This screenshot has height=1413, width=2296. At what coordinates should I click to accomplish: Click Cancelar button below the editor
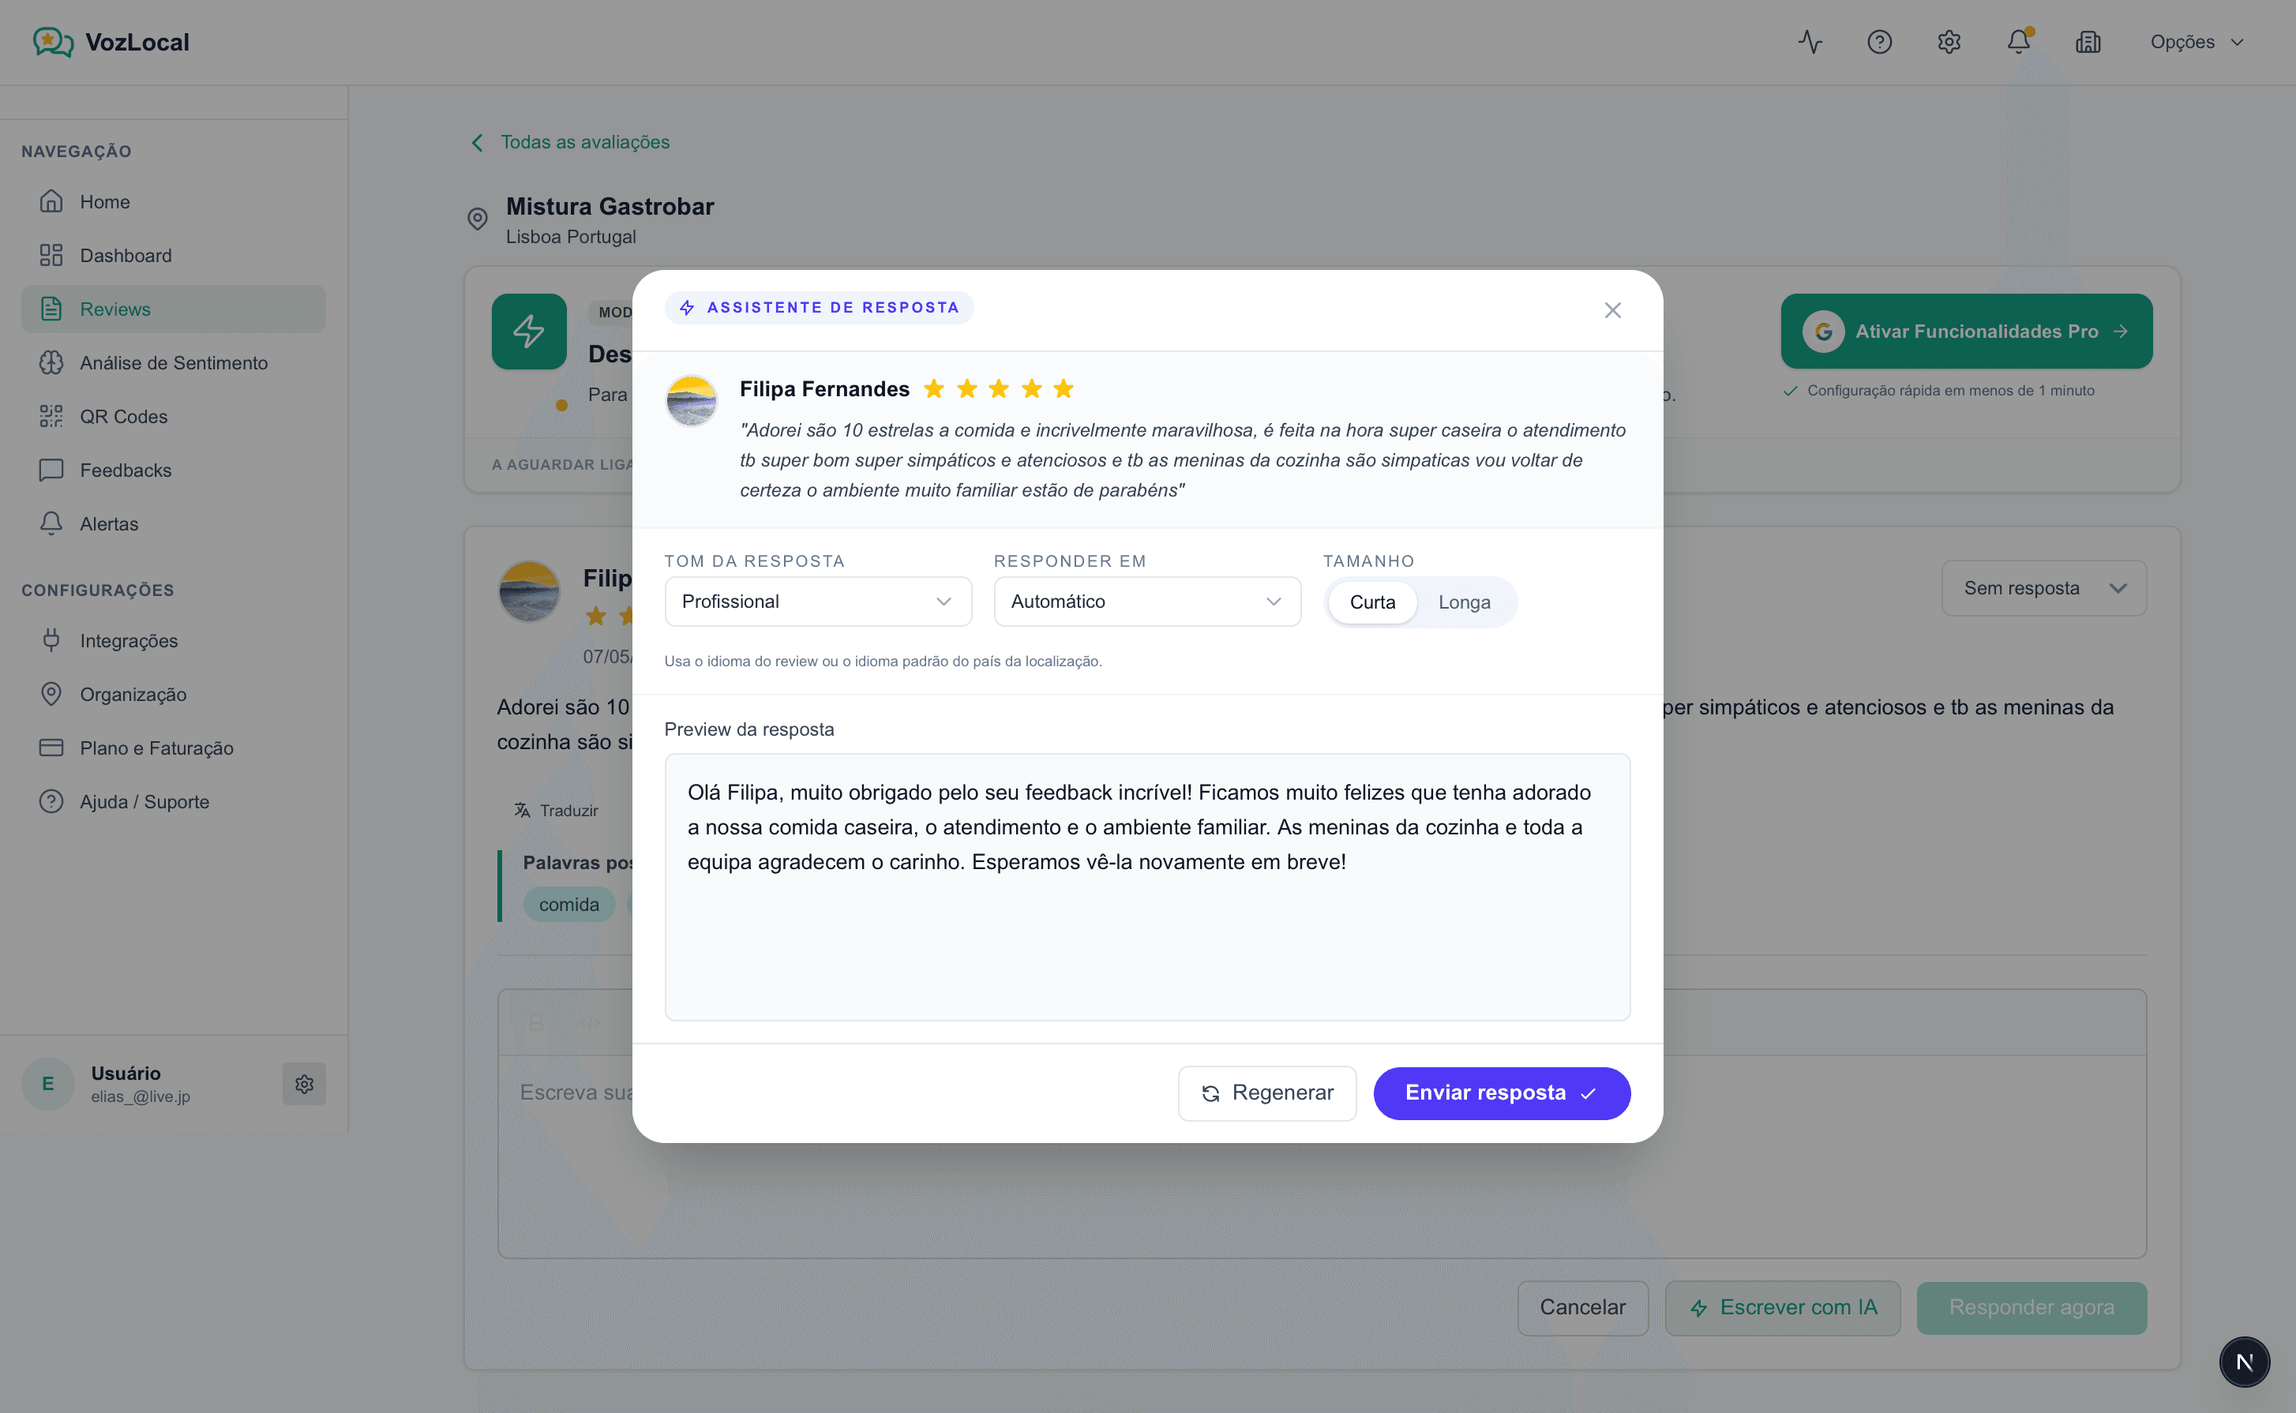click(x=1582, y=1307)
